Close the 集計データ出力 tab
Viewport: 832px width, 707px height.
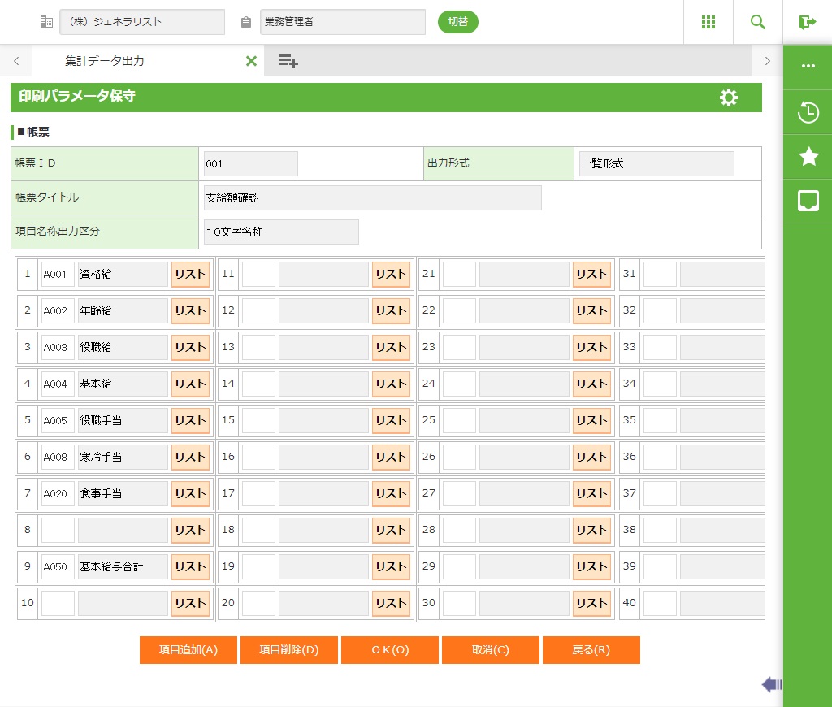tap(251, 61)
